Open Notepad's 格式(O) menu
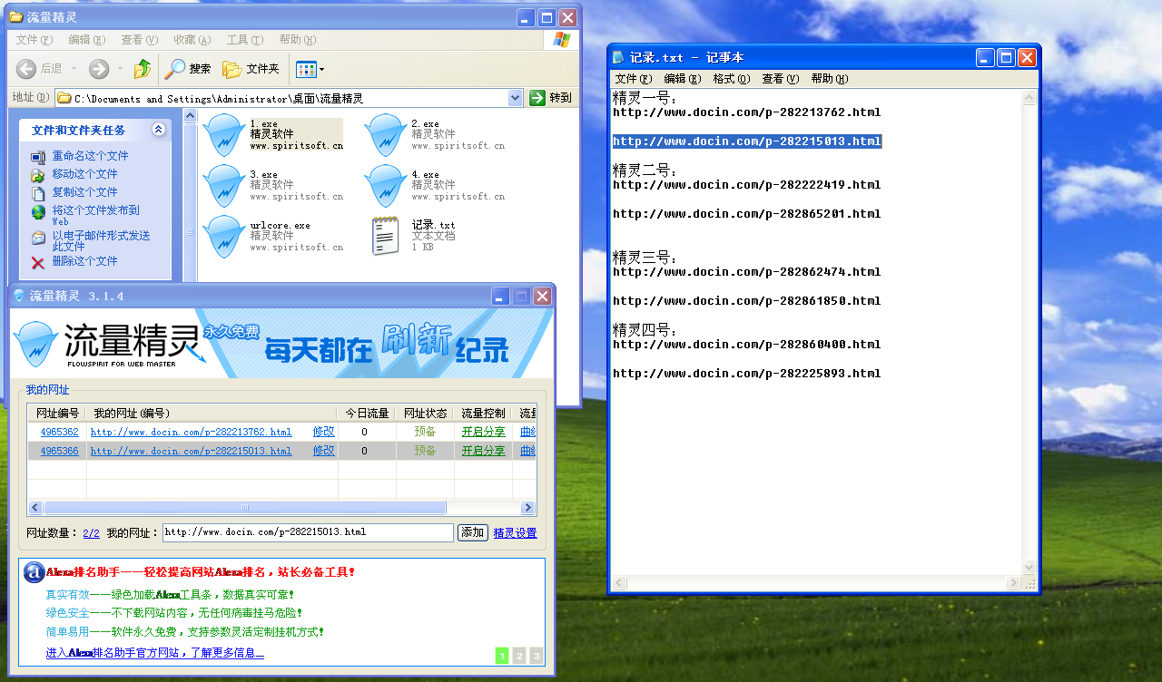Image resolution: width=1162 pixels, height=682 pixels. (731, 79)
